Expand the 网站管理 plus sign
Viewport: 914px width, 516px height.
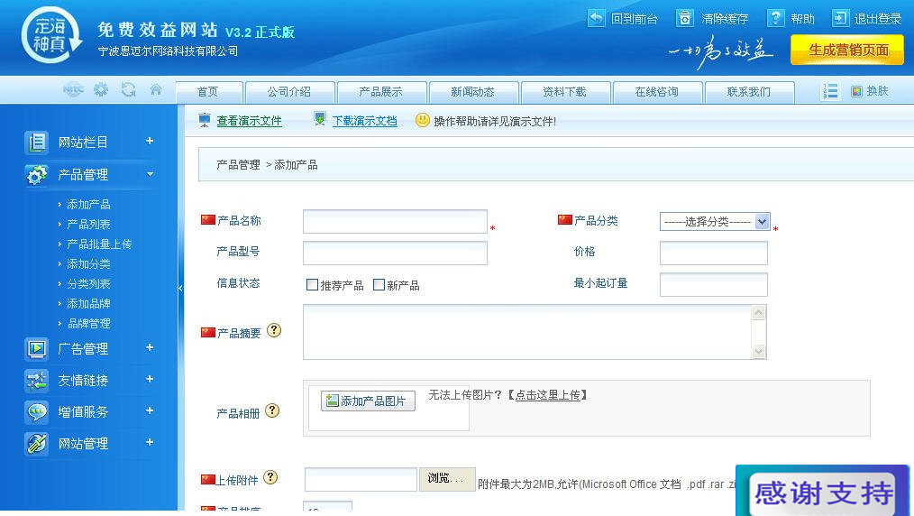[x=150, y=442]
